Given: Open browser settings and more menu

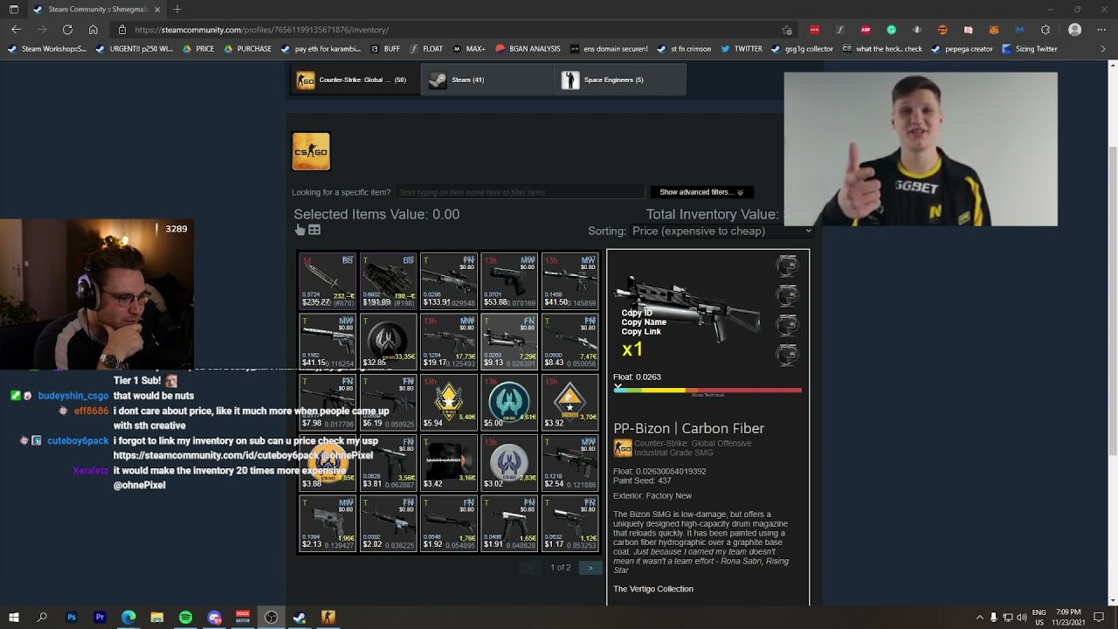Looking at the screenshot, I should pyautogui.click(x=1101, y=30).
